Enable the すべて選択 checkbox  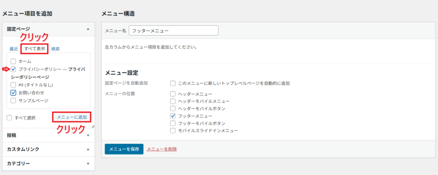tap(9, 117)
